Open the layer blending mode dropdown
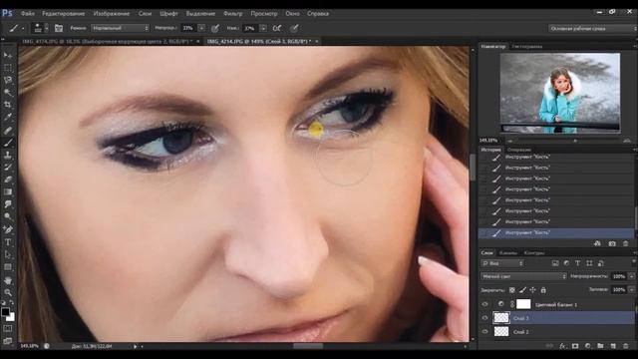 pos(523,276)
